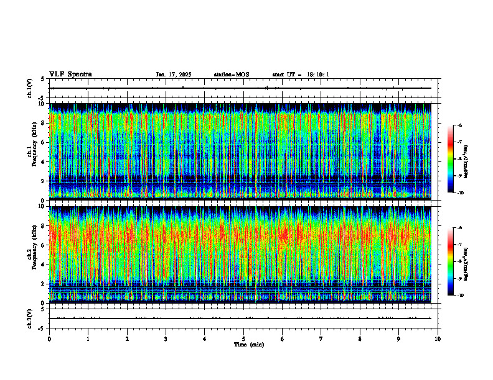Click time axis tick label "3"
Screen dimensions: 493x380
tap(166, 339)
